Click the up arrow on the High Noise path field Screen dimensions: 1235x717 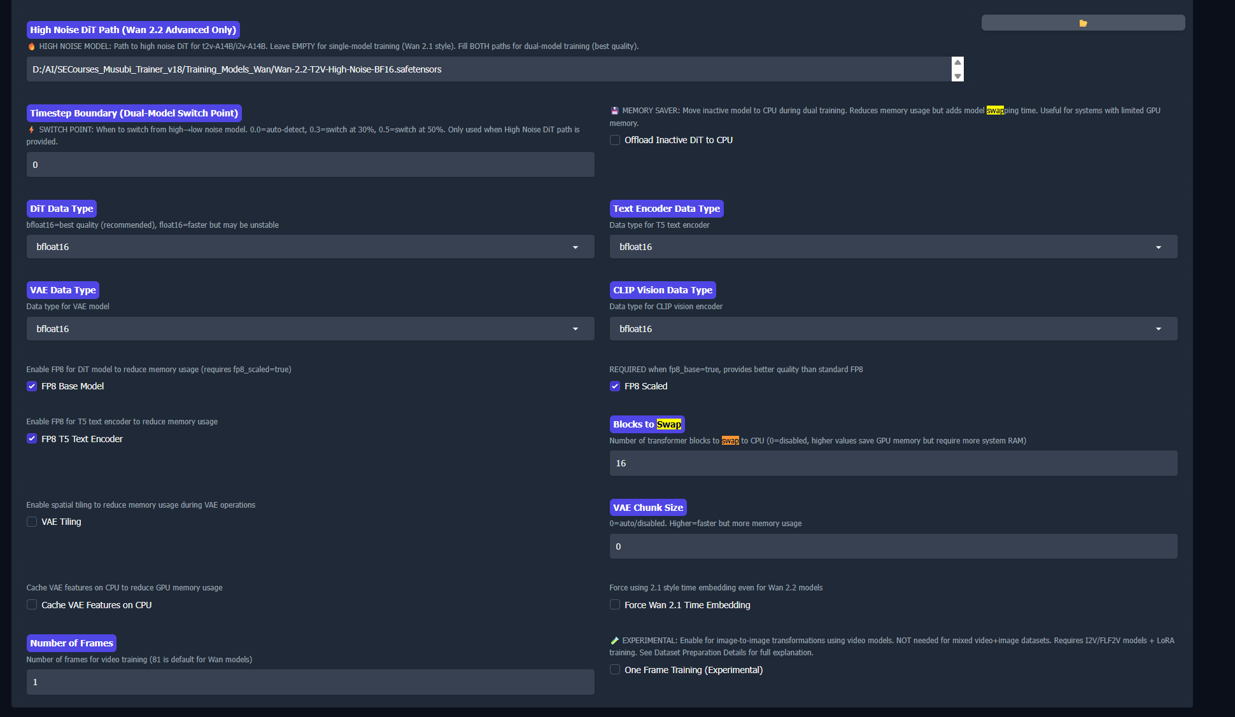957,62
